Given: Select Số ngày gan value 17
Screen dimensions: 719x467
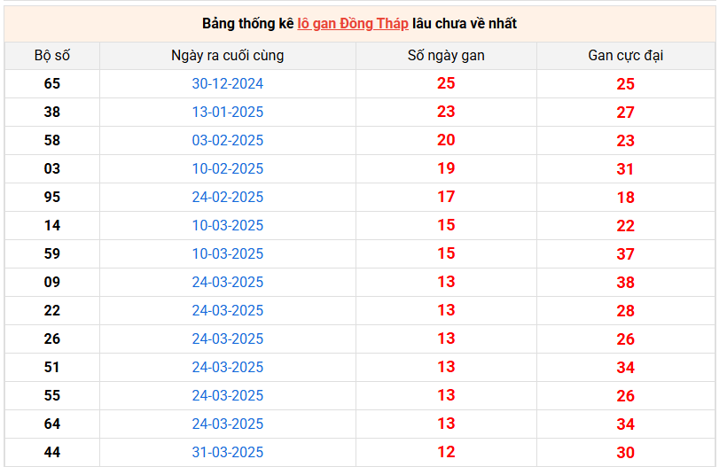Looking at the screenshot, I should pyautogui.click(x=446, y=197).
